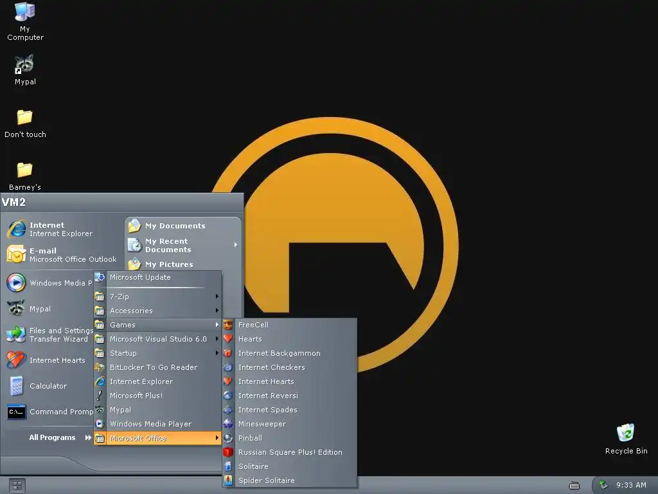Click the Internet Hearts icon in Start menu left pane
The height and width of the screenshot is (494, 658).
point(16,360)
